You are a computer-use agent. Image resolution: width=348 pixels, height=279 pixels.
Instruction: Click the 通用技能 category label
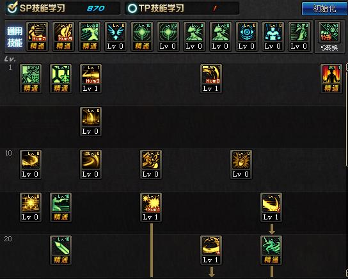(x=15, y=37)
